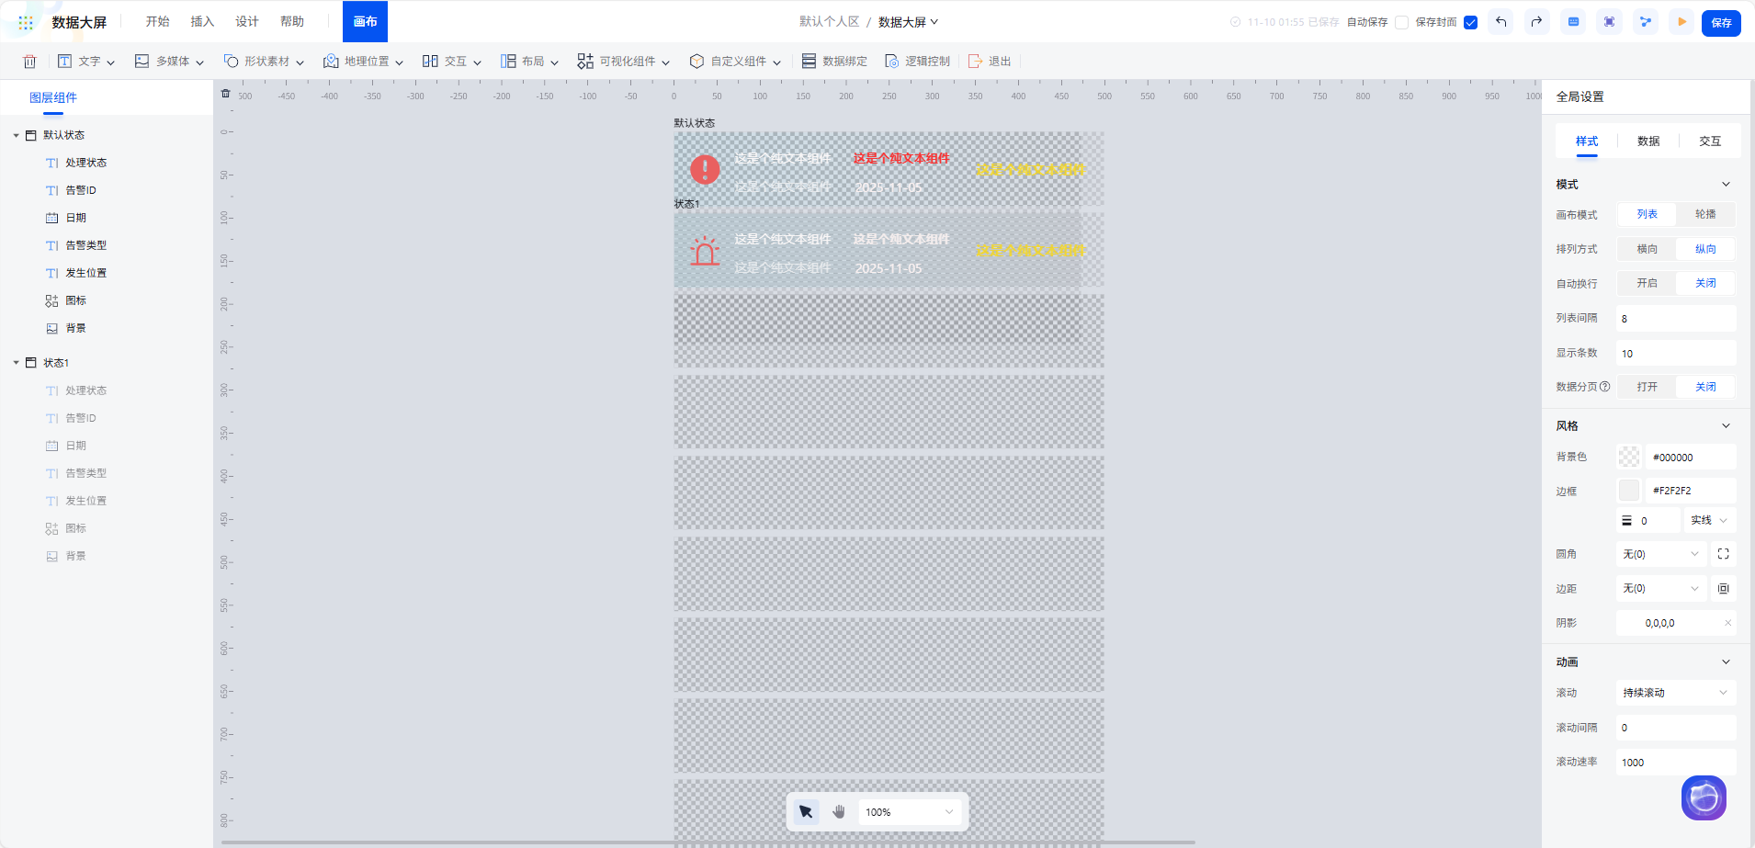
Task: Uncheck the 保存封面 checkbox
Action: point(1470,23)
